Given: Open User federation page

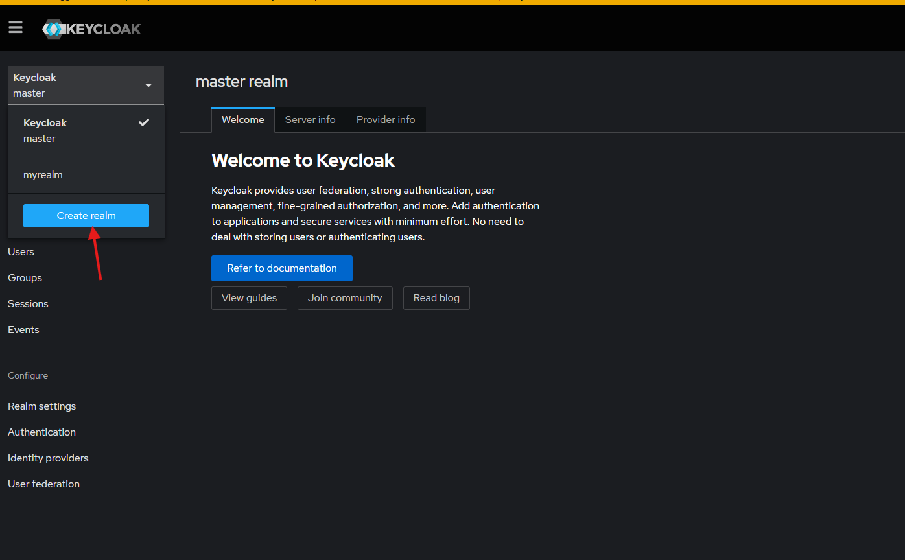Looking at the screenshot, I should [43, 484].
